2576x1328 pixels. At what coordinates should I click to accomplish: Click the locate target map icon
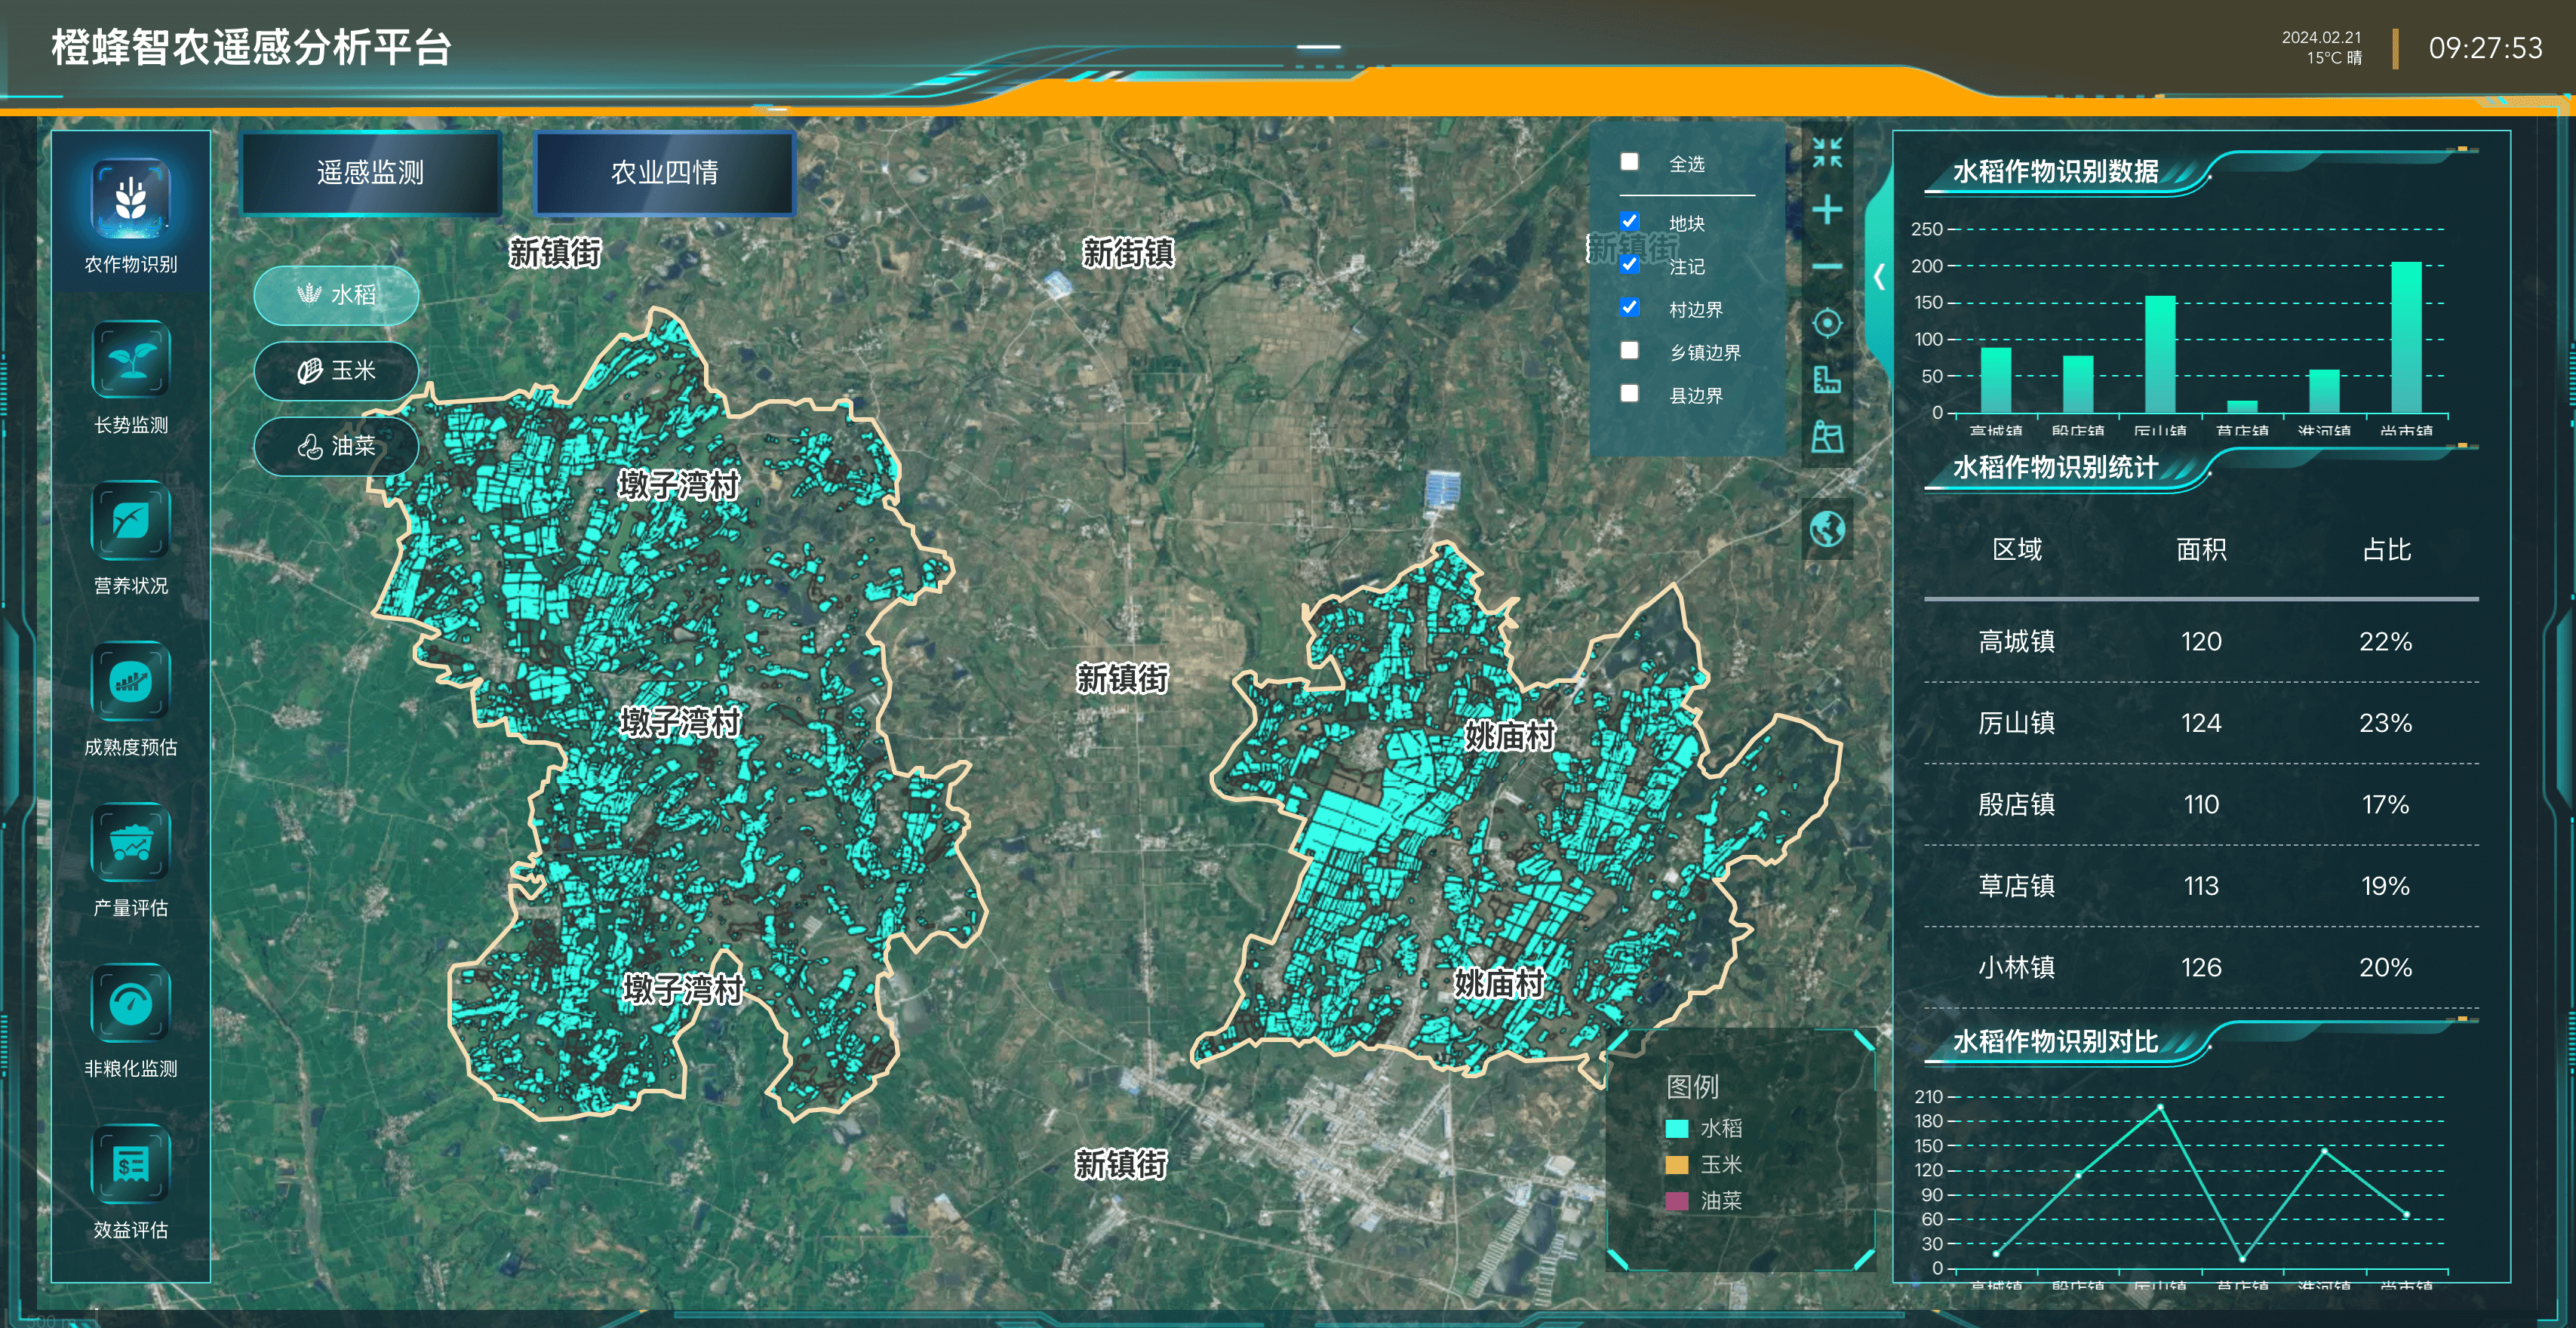pyautogui.click(x=1827, y=323)
